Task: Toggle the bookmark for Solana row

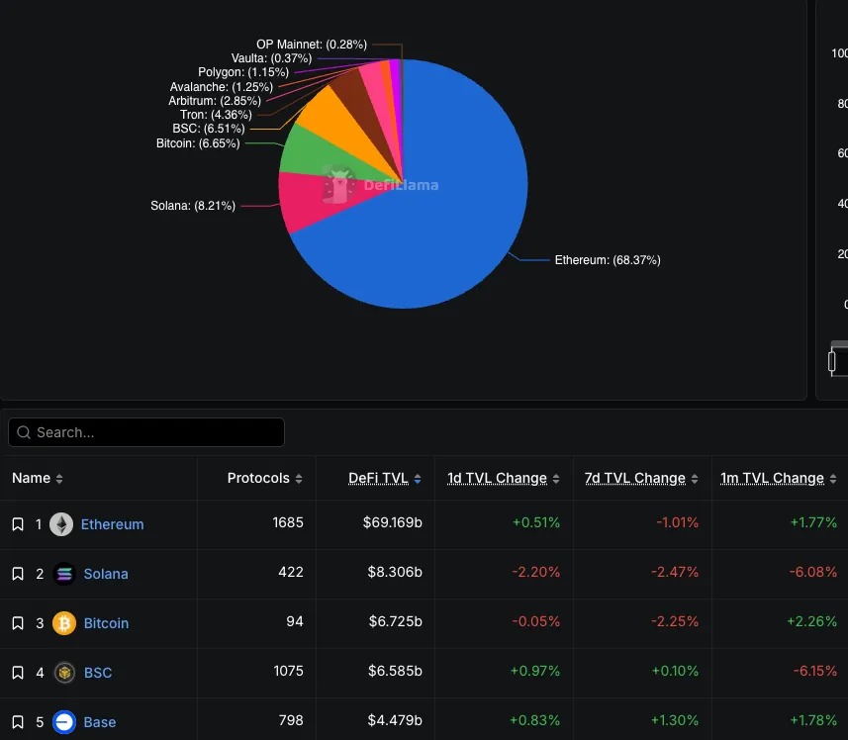Action: [16, 574]
